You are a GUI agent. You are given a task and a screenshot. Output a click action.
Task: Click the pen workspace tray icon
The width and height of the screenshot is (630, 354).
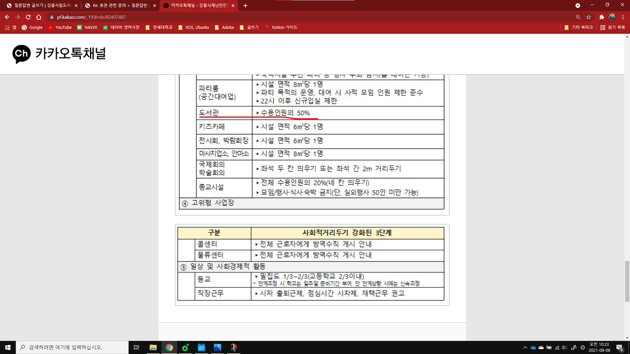(x=574, y=347)
